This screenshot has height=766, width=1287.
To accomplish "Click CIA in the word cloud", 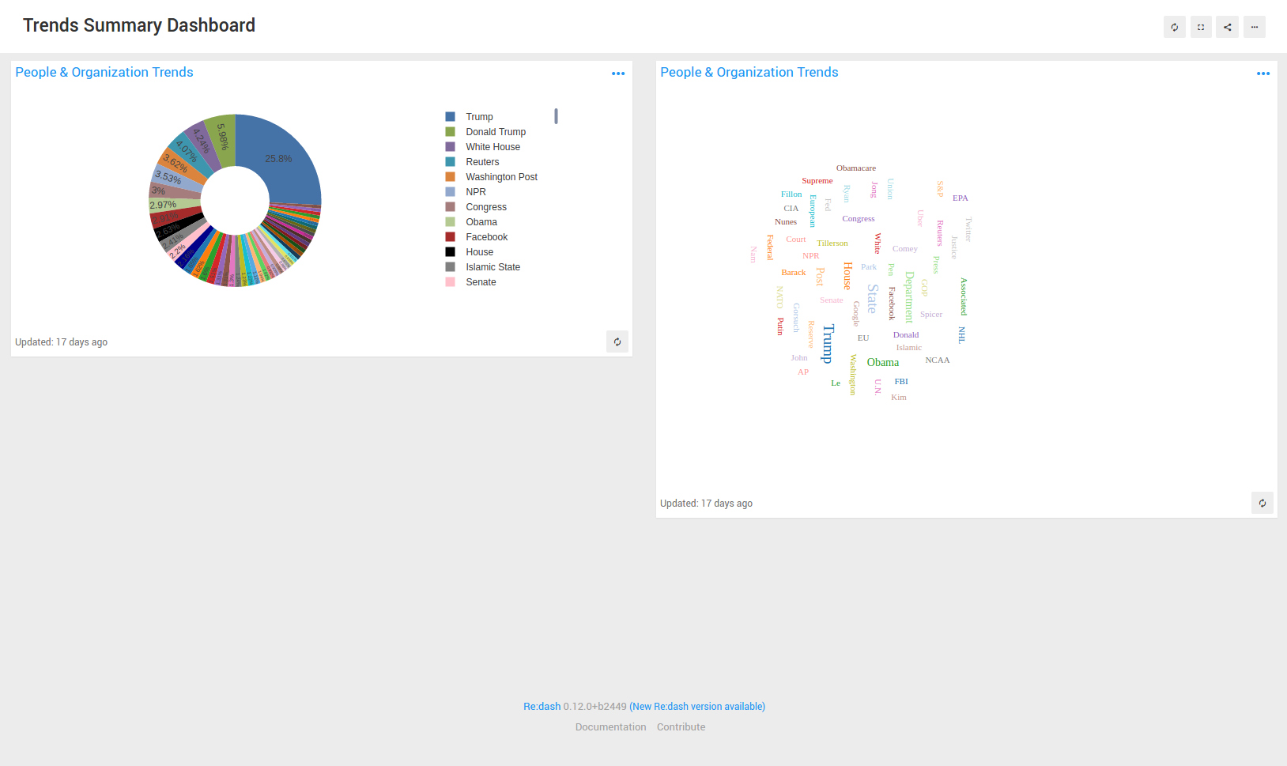I will pyautogui.click(x=791, y=209).
